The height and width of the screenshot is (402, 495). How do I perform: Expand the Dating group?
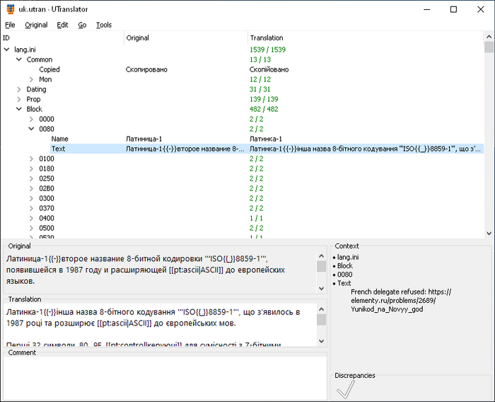tap(19, 89)
